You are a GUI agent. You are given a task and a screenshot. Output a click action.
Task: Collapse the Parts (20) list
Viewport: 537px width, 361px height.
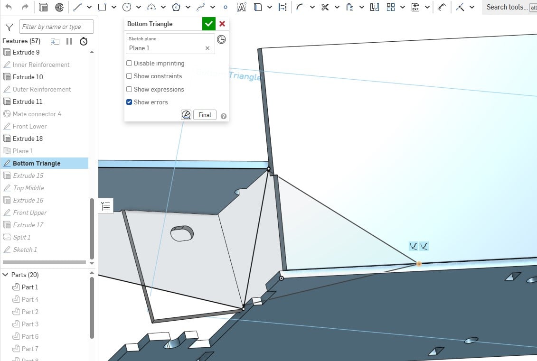(x=6, y=275)
